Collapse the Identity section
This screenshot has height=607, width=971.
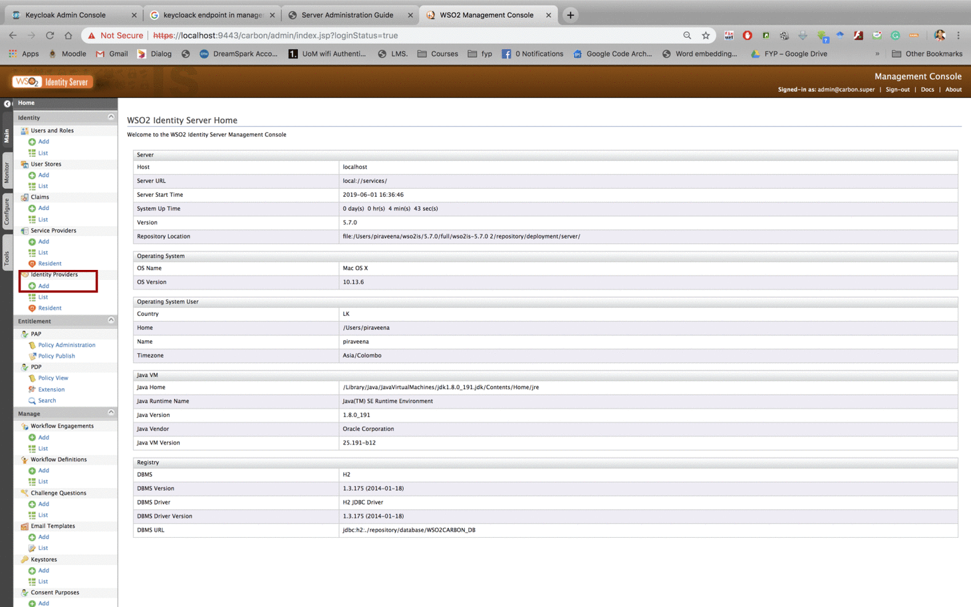(111, 117)
